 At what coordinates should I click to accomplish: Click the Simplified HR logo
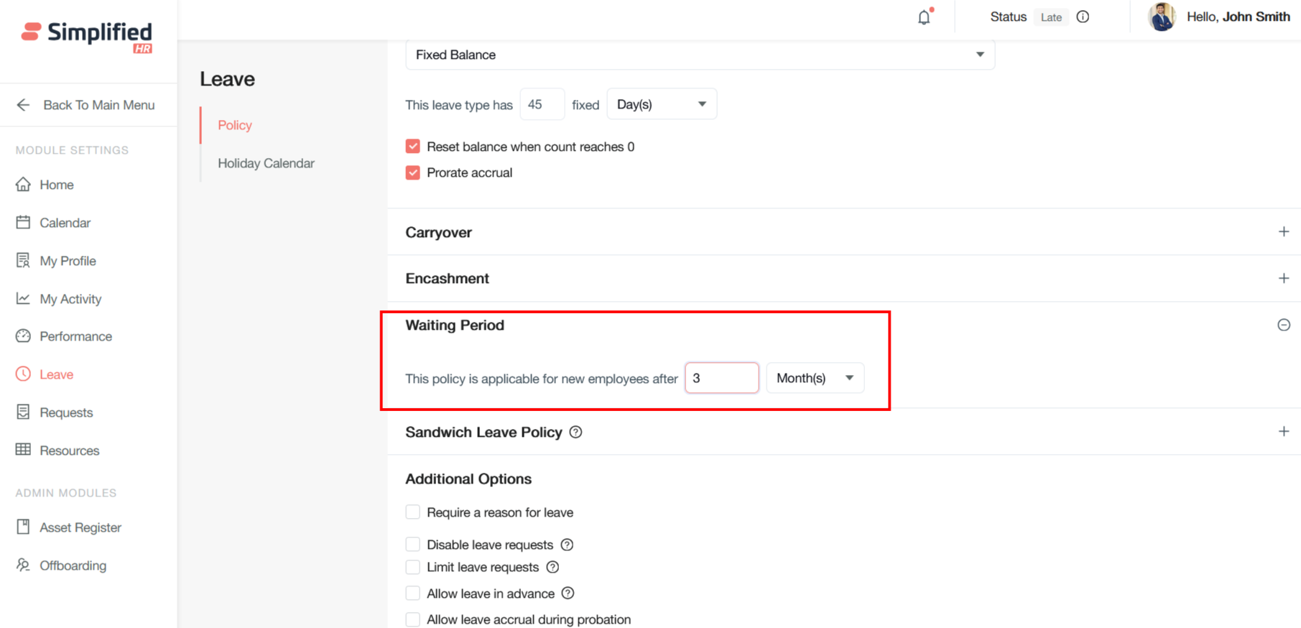point(87,36)
